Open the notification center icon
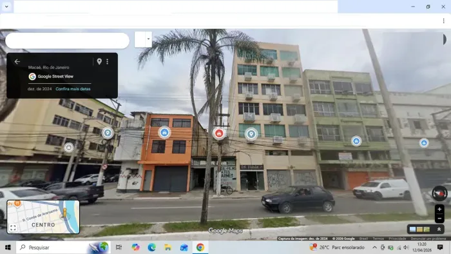Screen dimensions: 451x254 tap(440, 248)
